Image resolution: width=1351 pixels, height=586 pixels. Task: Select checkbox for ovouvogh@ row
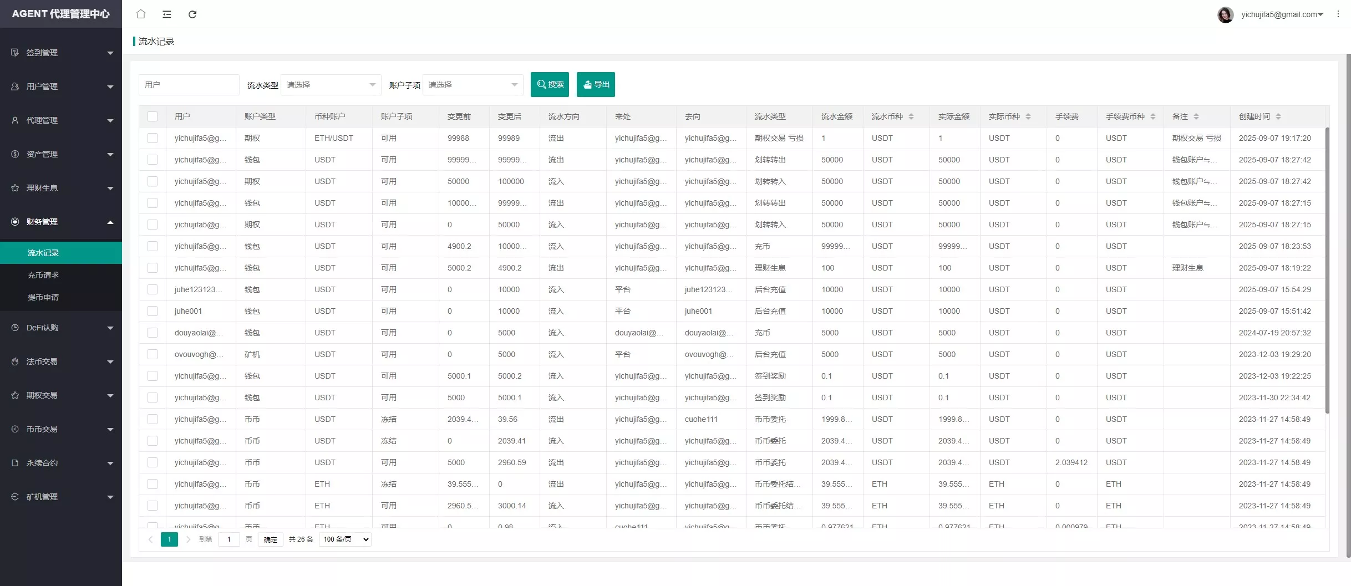pyautogui.click(x=153, y=354)
